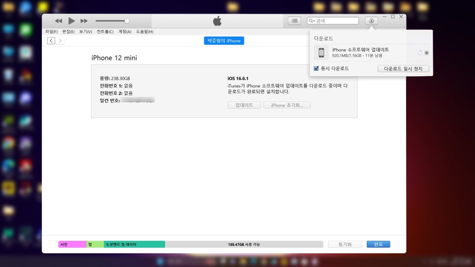Click the 다운로드 popup heading
The width and height of the screenshot is (475, 267).
tap(324, 38)
